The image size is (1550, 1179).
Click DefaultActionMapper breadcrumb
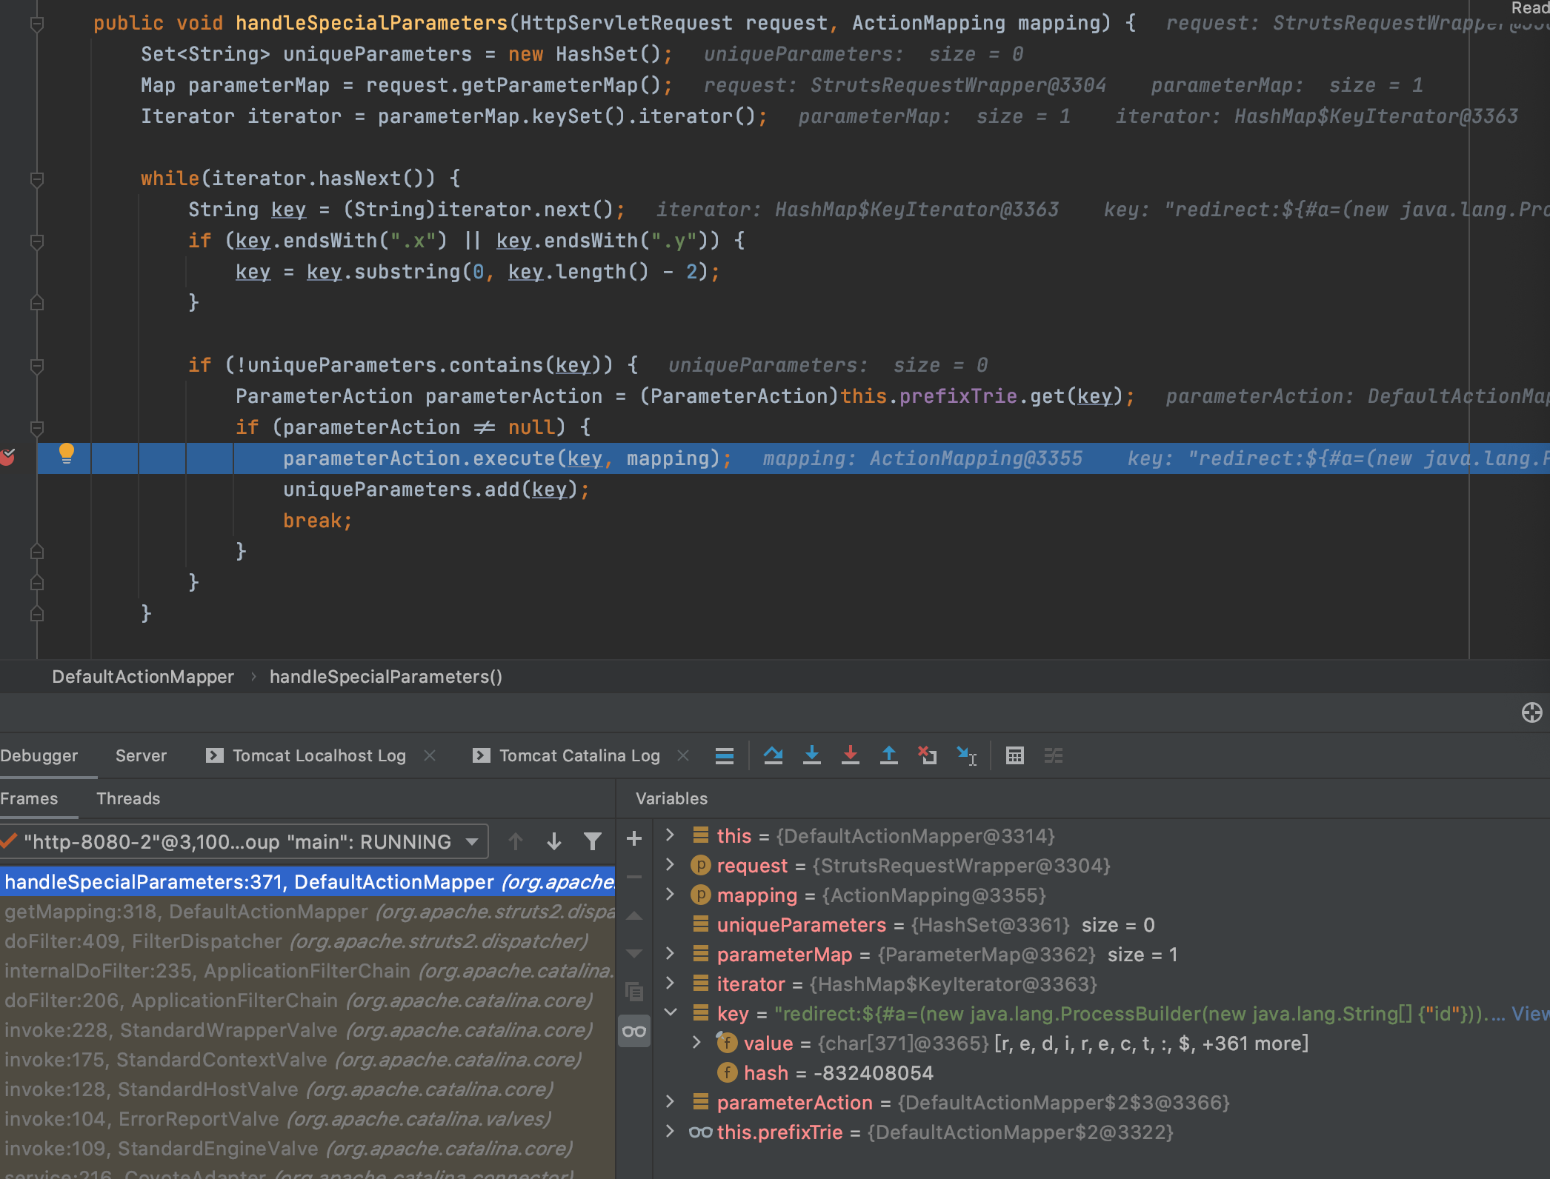point(143,677)
